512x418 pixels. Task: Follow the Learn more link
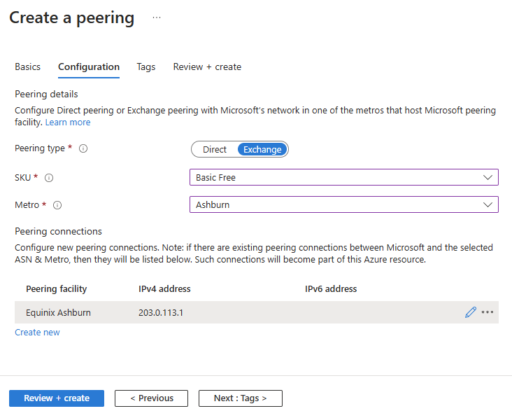click(x=68, y=123)
